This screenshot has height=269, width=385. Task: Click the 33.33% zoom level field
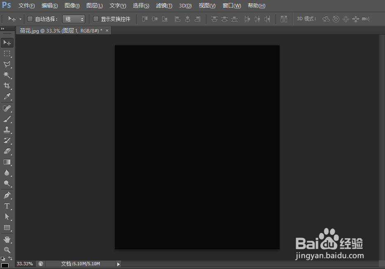click(24, 264)
